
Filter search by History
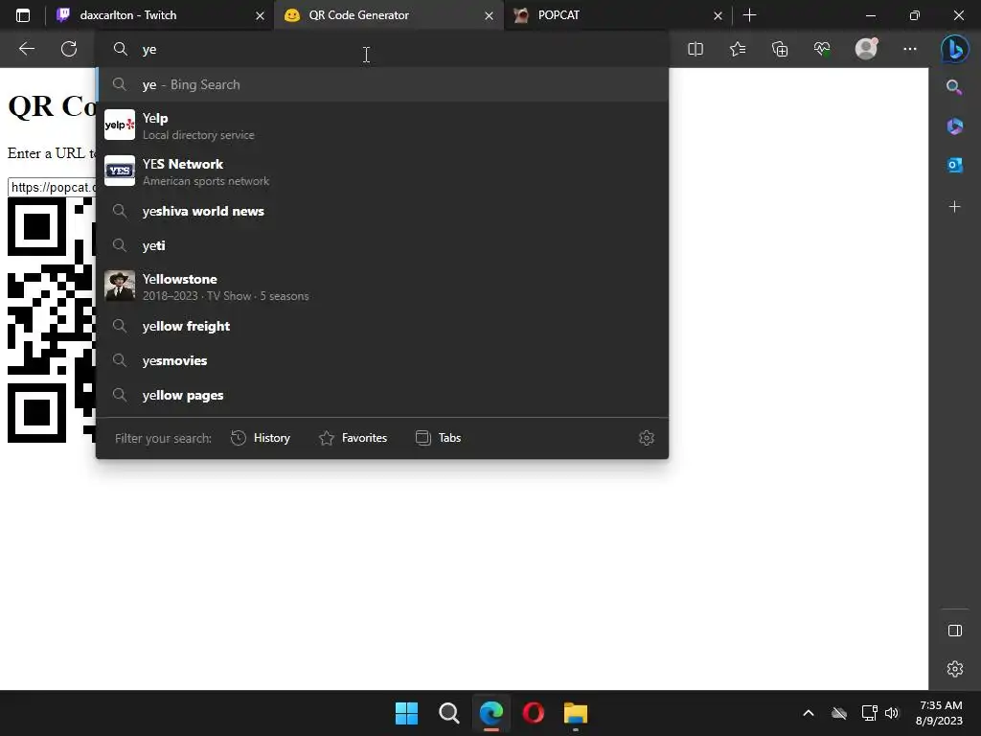tap(261, 437)
